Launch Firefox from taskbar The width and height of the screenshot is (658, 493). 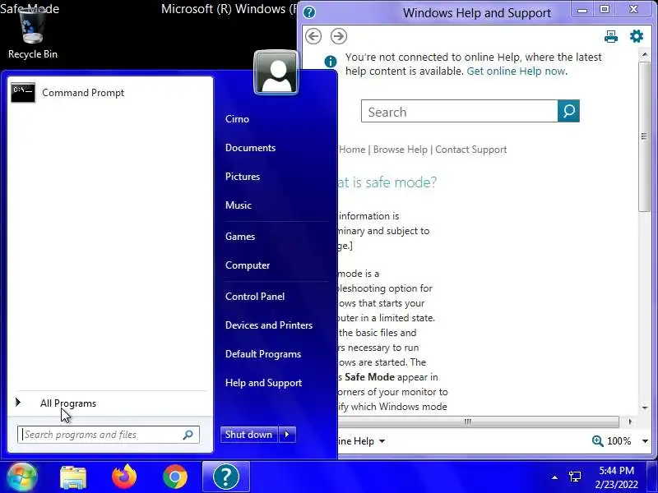[x=124, y=477]
